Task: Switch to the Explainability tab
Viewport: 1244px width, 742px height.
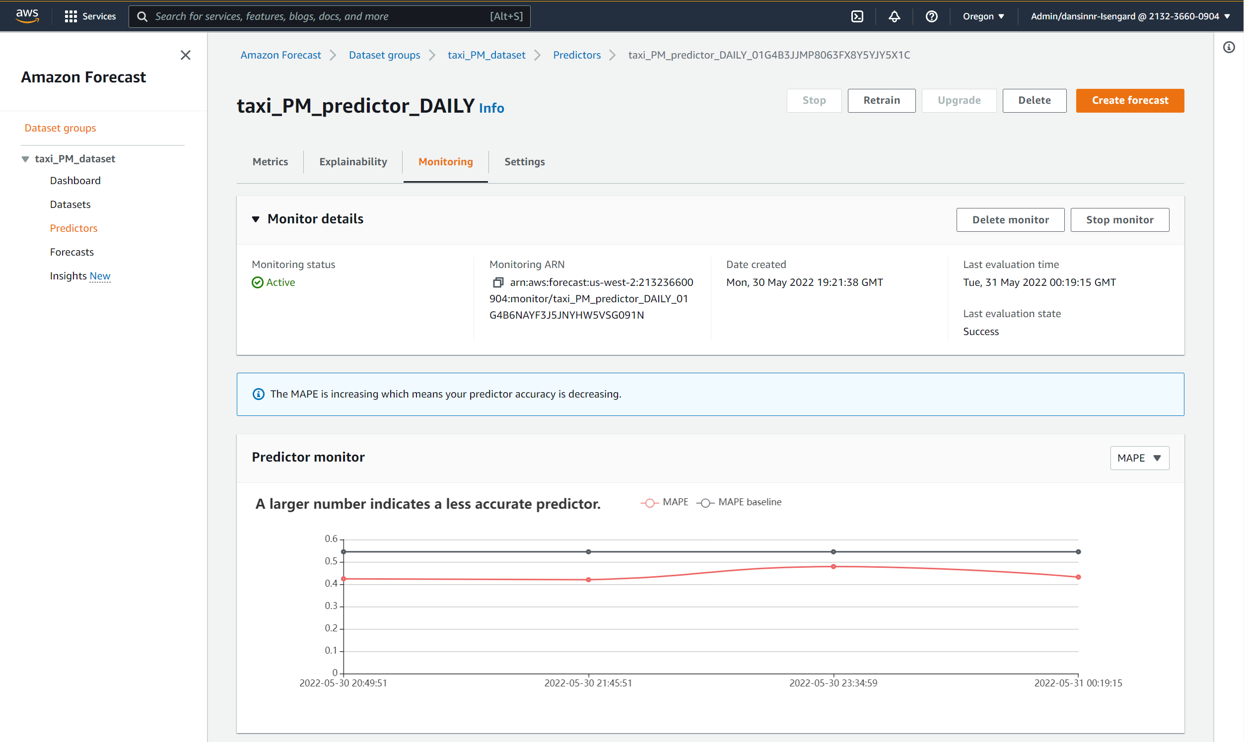Action: point(353,161)
